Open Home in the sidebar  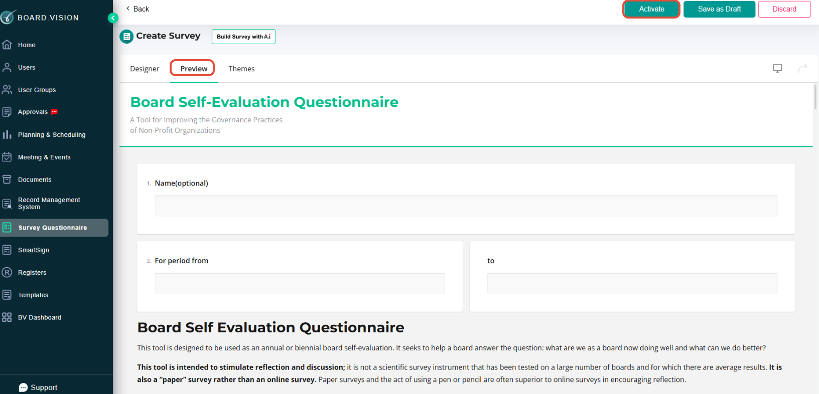[x=27, y=45]
